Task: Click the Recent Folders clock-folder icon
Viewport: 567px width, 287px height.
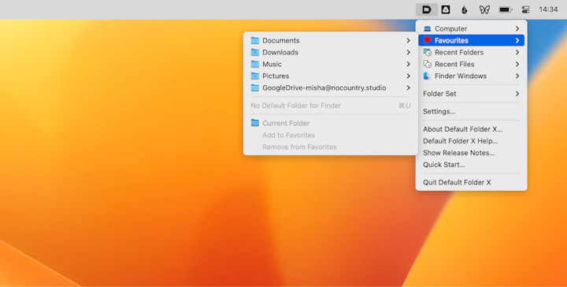Action: pos(428,52)
